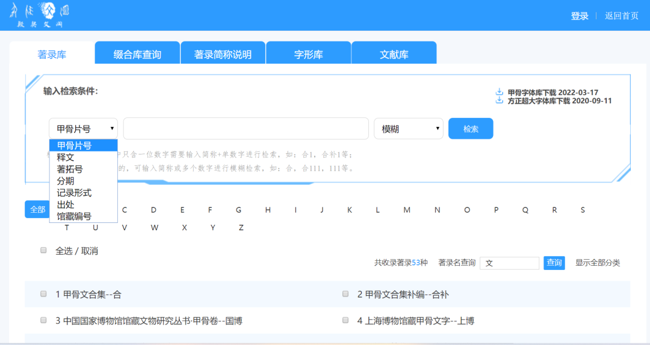Image resolution: width=650 pixels, height=345 pixels.
Task: Filter catalogs by letter T
Action: point(67,227)
